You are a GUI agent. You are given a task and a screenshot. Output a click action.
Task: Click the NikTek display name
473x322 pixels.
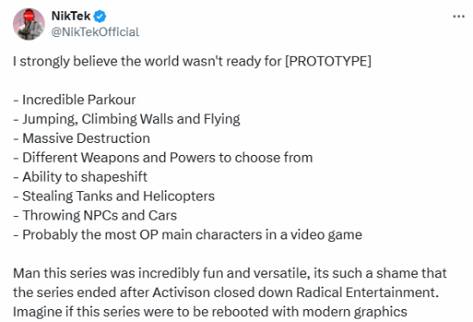click(x=71, y=16)
